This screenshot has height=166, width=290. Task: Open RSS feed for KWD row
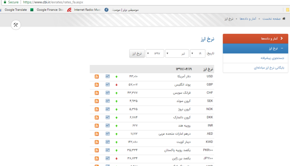pos(96,142)
